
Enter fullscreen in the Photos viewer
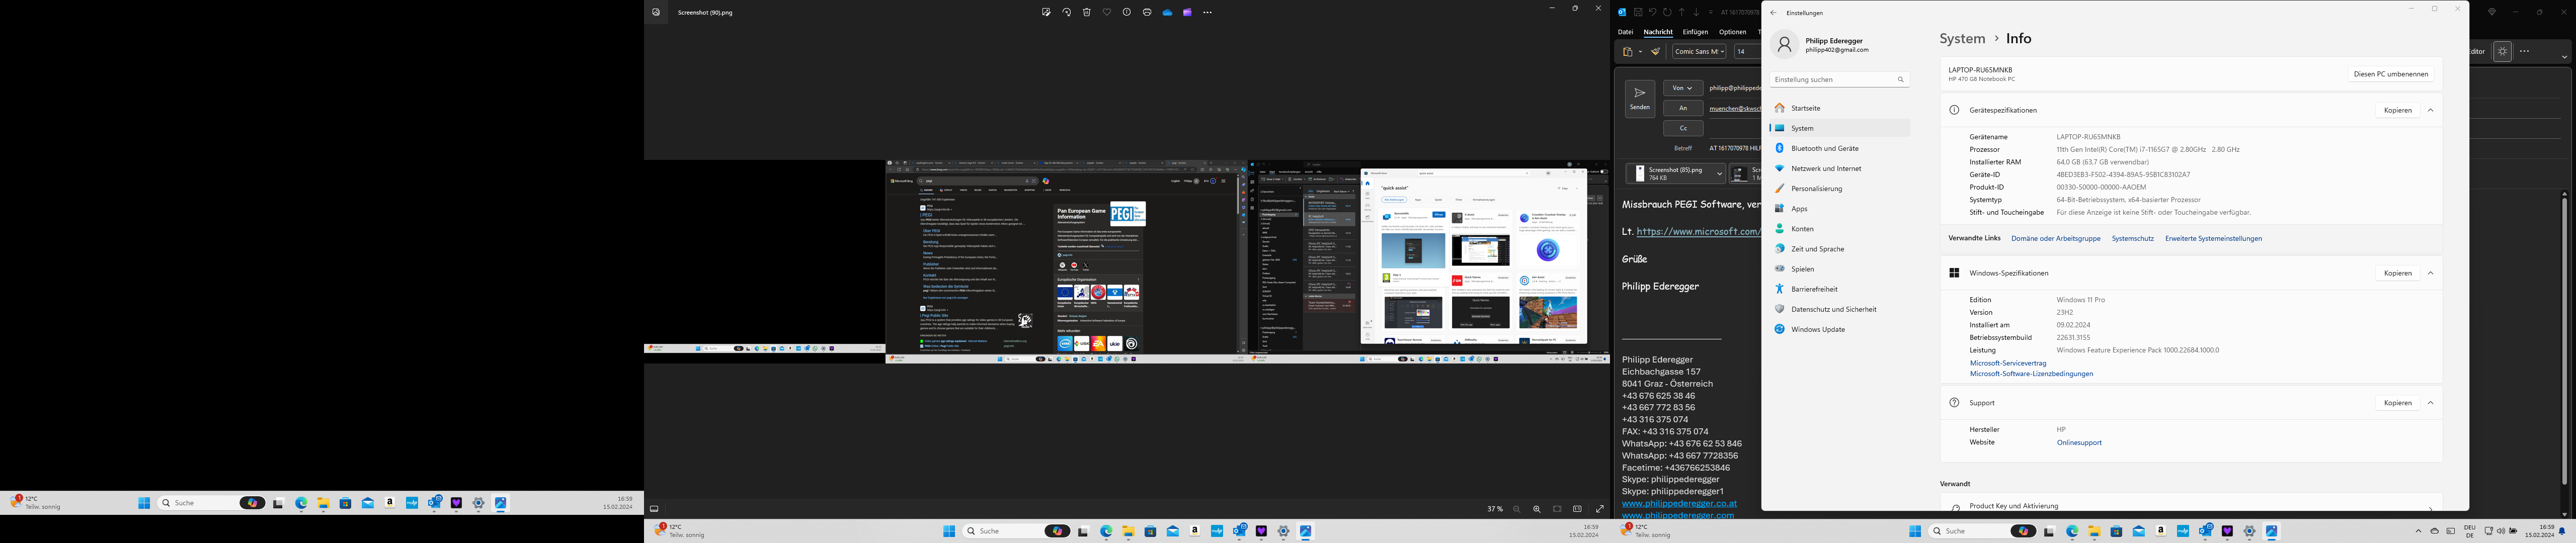(x=1600, y=509)
